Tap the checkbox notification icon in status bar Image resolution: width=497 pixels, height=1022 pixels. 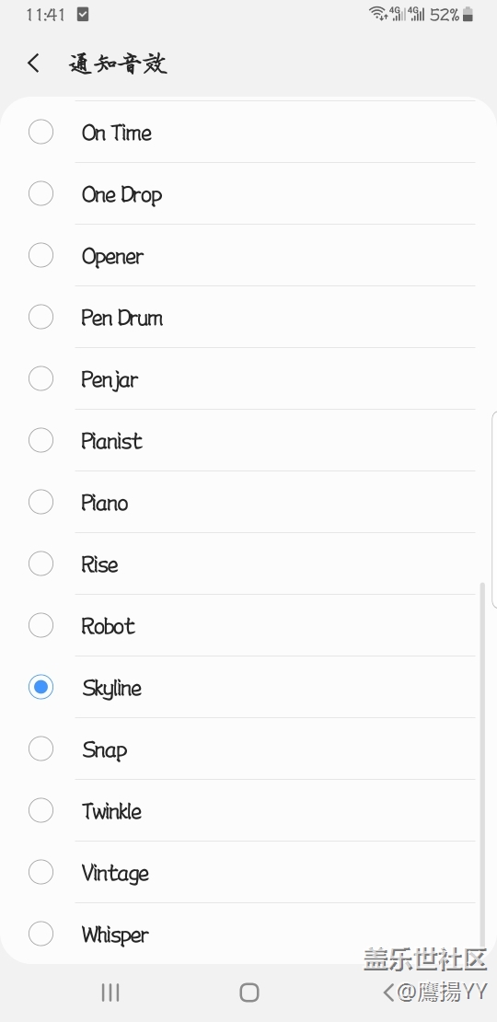[x=83, y=14]
